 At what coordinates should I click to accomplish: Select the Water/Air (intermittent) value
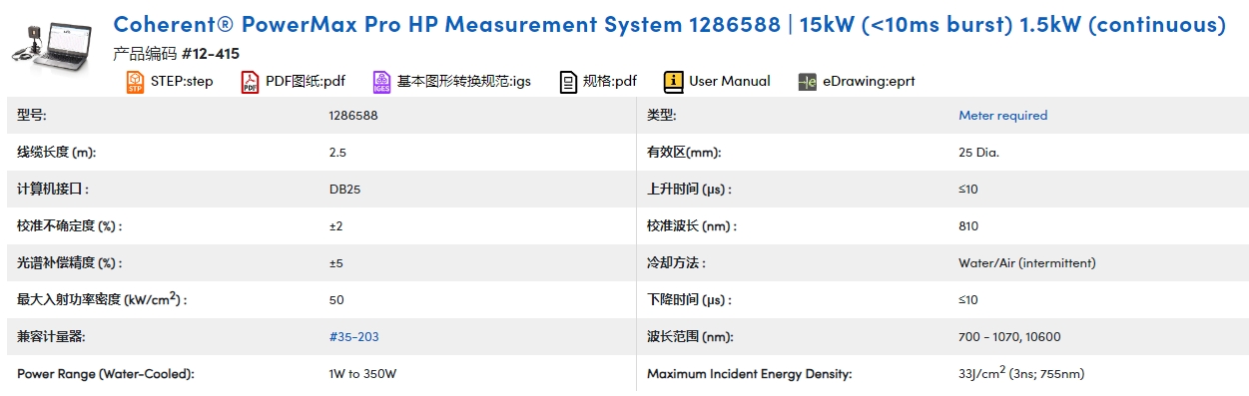tap(1026, 263)
